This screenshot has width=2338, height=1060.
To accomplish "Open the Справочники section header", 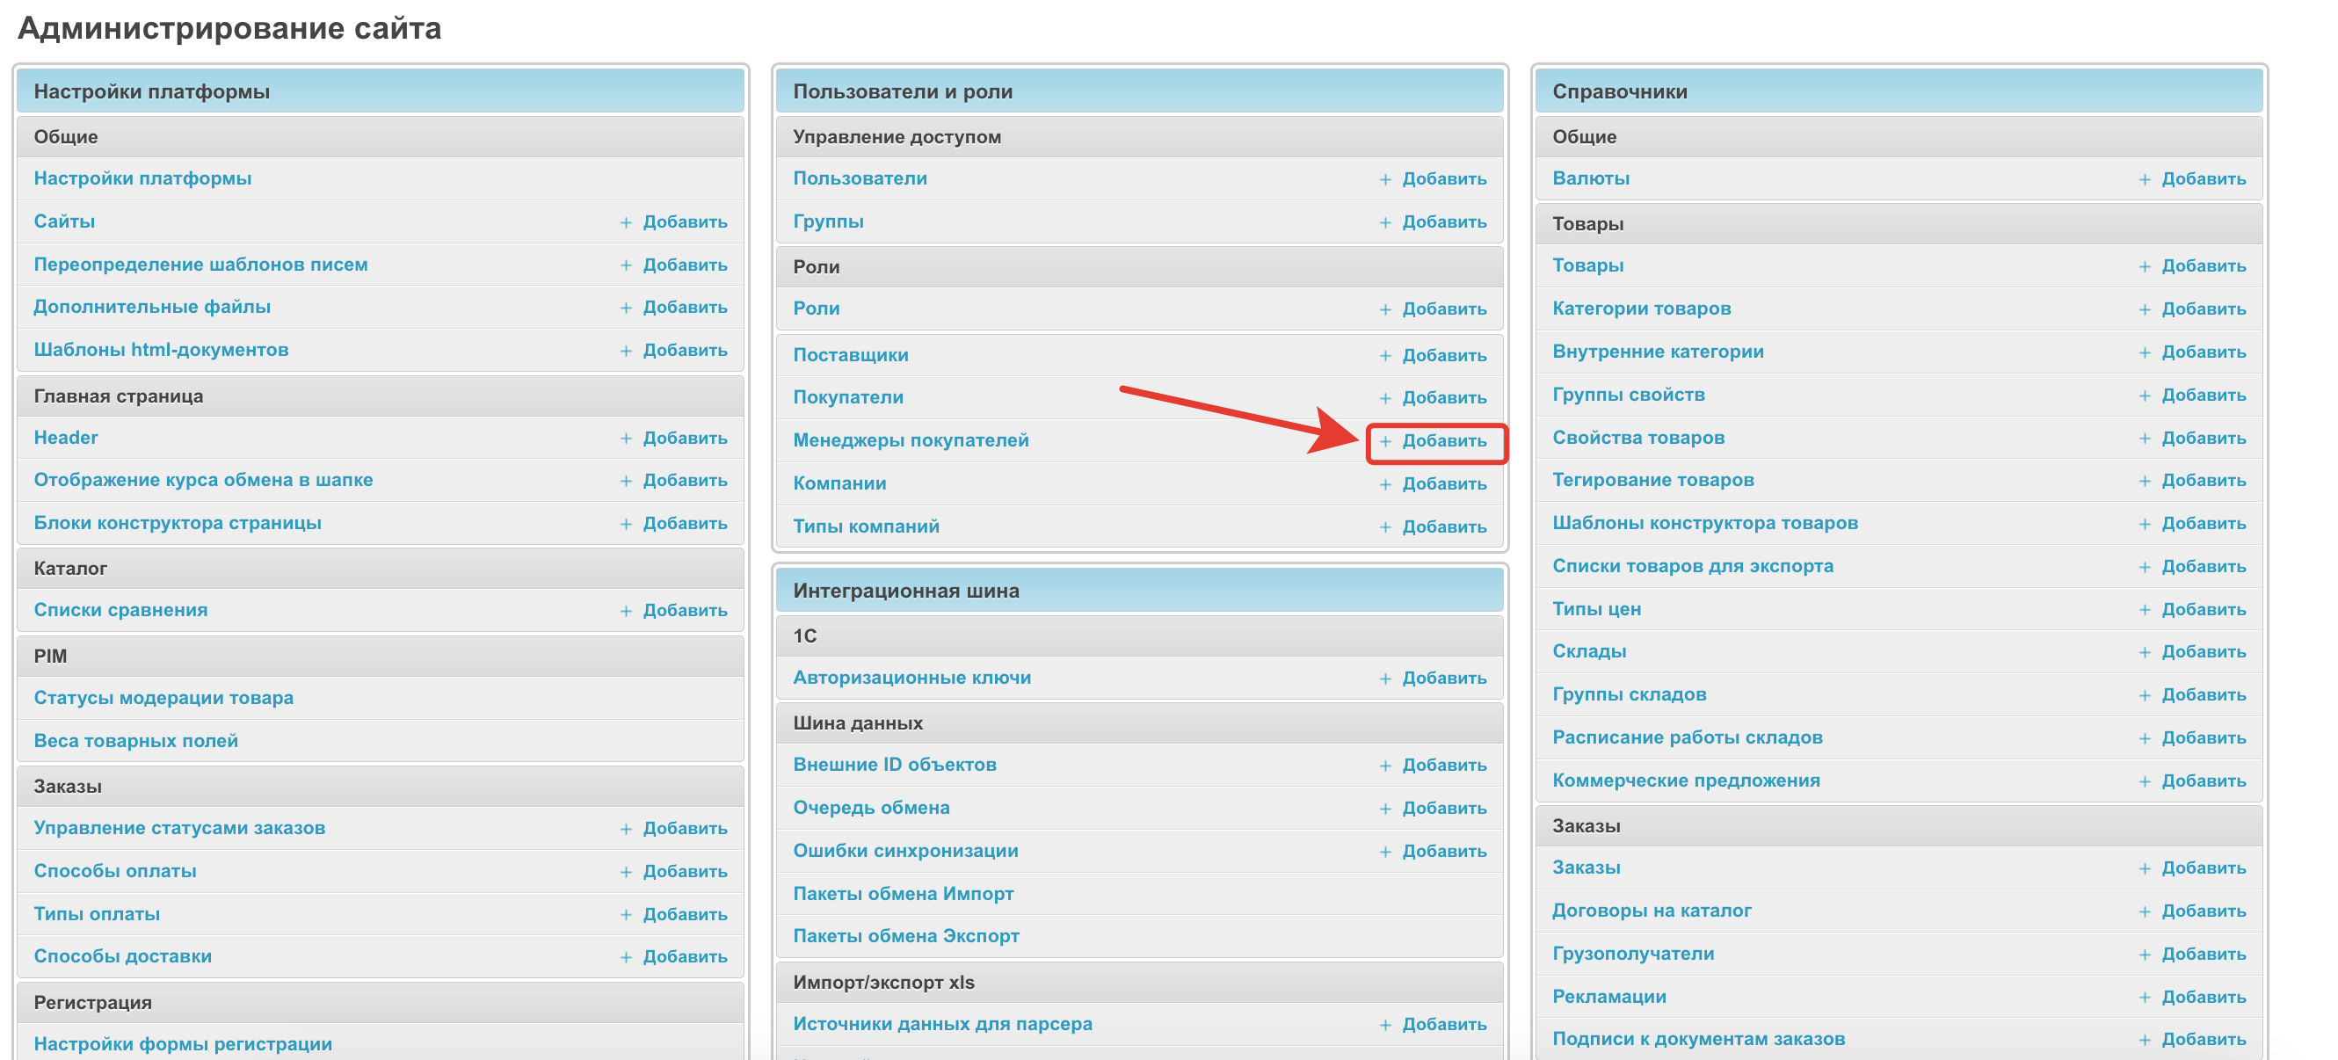I will (1619, 91).
